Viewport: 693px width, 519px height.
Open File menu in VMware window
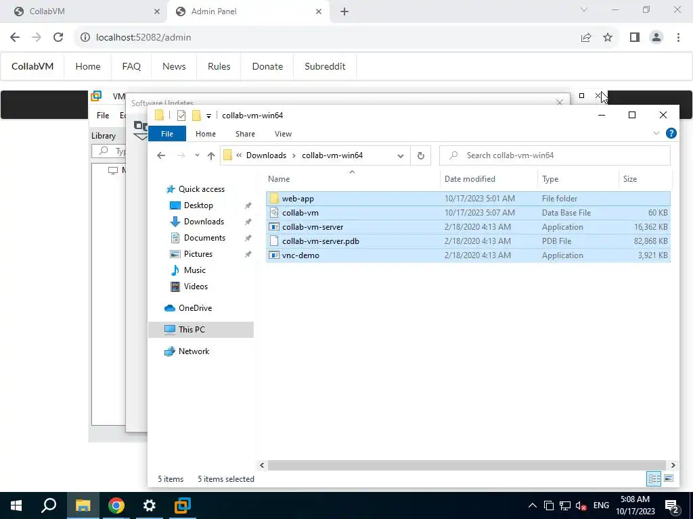pos(103,115)
